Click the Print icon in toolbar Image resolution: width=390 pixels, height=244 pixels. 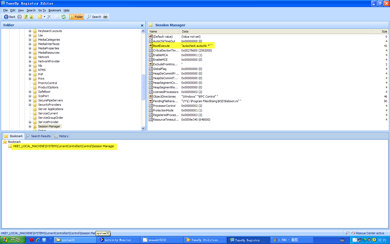tap(105, 17)
